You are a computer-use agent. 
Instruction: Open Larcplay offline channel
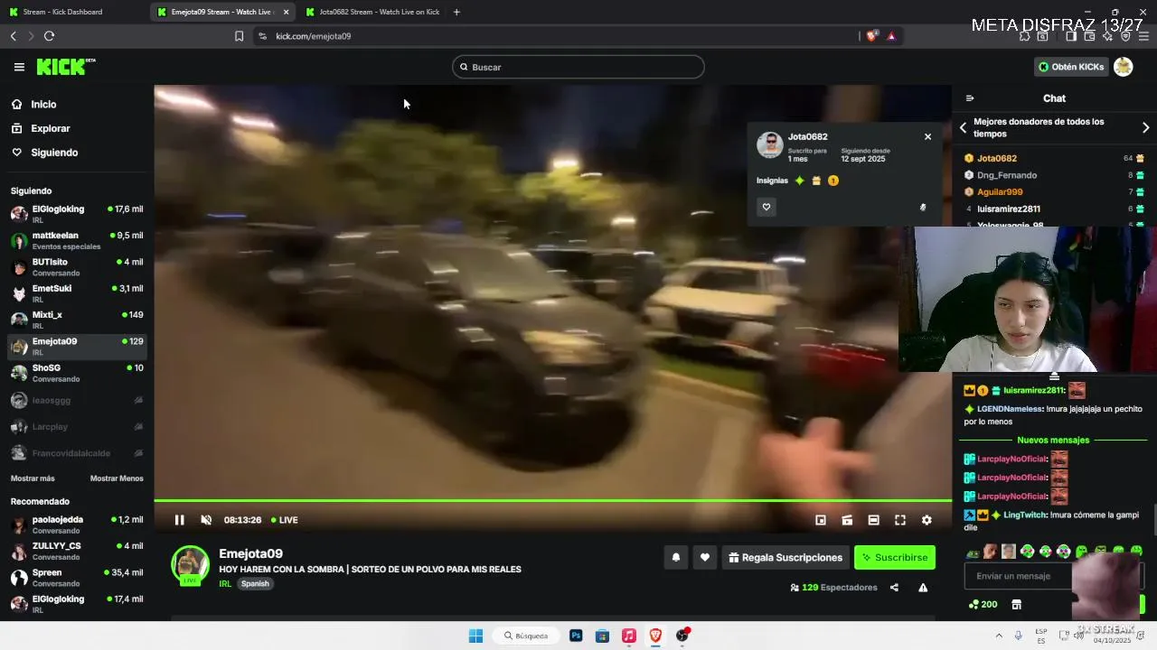pyautogui.click(x=76, y=426)
